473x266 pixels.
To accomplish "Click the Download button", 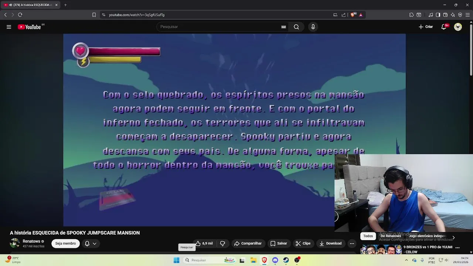I will pos(330,243).
